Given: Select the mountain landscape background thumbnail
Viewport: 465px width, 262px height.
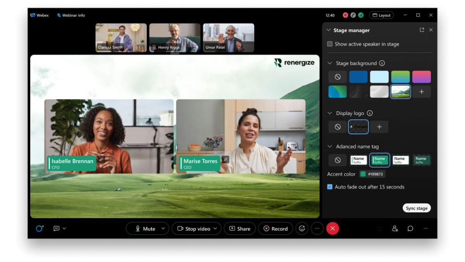Looking at the screenshot, I should [400, 91].
